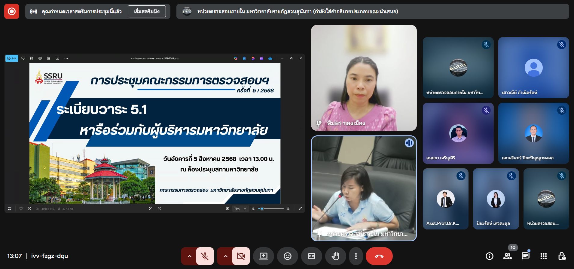Viewport: 574px width, 269px height.
Task: Open the emoji reactions button
Action: pyautogui.click(x=288, y=256)
